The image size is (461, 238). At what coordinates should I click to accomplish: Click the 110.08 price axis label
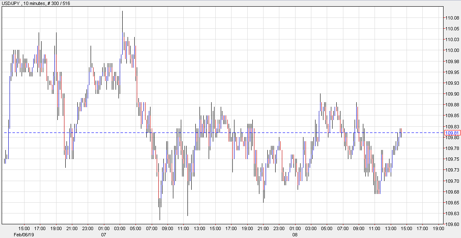452,18
